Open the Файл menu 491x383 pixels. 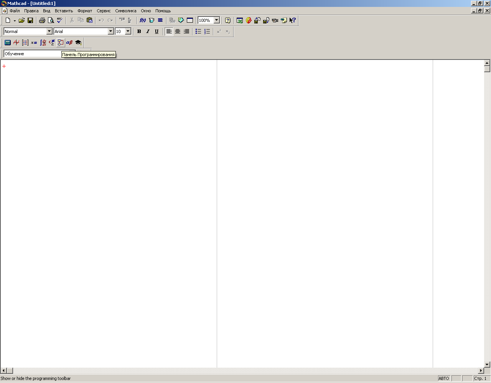pos(15,11)
